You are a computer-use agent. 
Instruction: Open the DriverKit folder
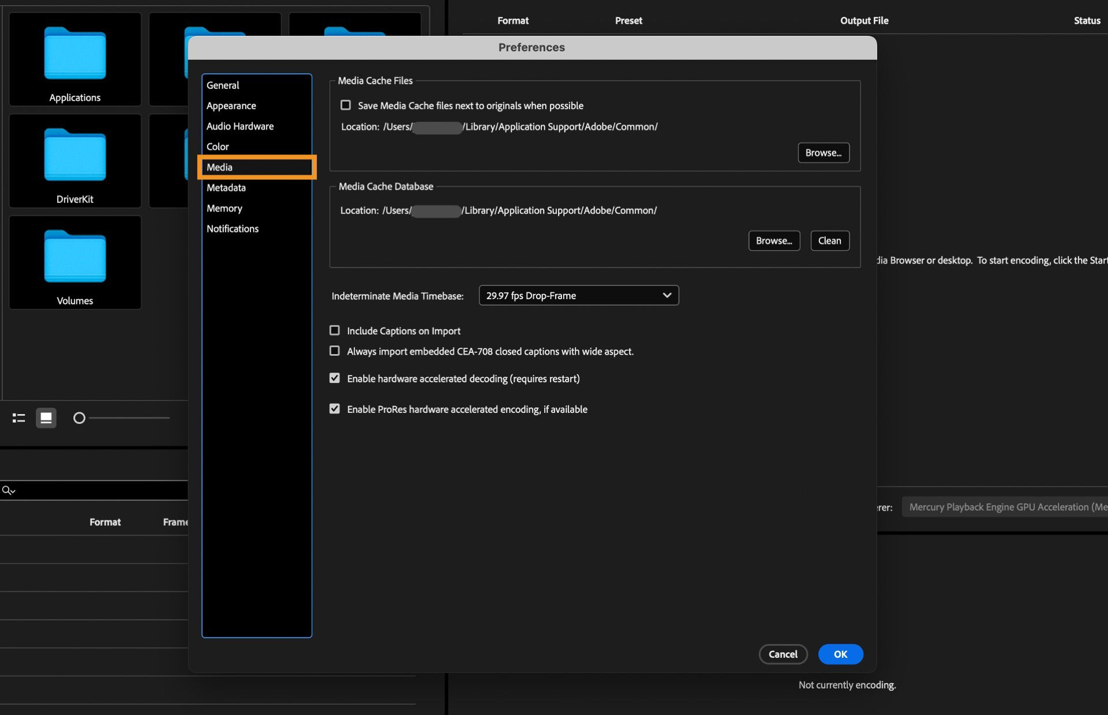click(74, 159)
